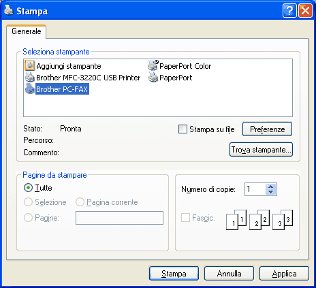Pick the PaperPort Color printer icon
The image size is (316, 288).
pyautogui.click(x=153, y=65)
